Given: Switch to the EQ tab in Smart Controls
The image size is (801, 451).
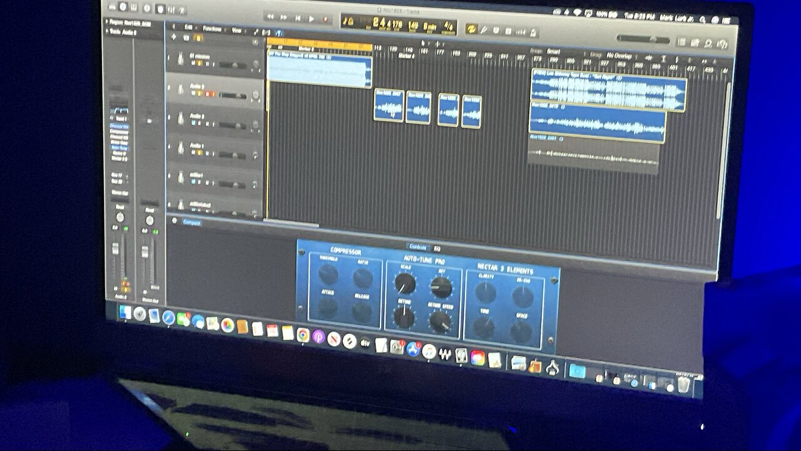Looking at the screenshot, I should 437,248.
